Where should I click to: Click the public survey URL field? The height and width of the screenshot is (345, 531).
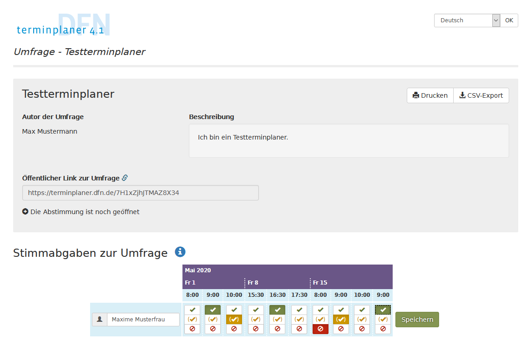pyautogui.click(x=140, y=193)
